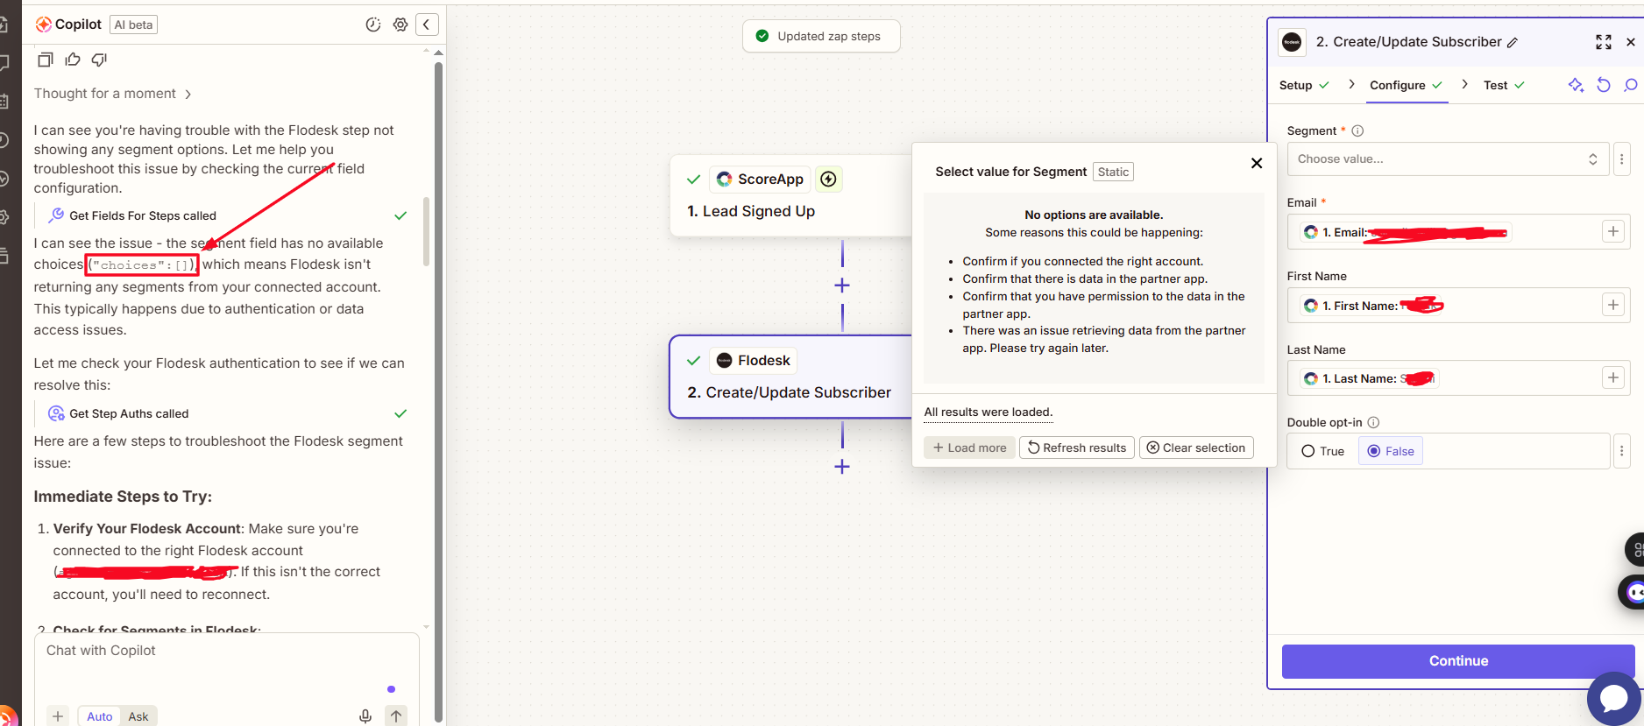Click thumbs up on Copilot response
The height and width of the screenshot is (726, 1644).
[x=73, y=60]
